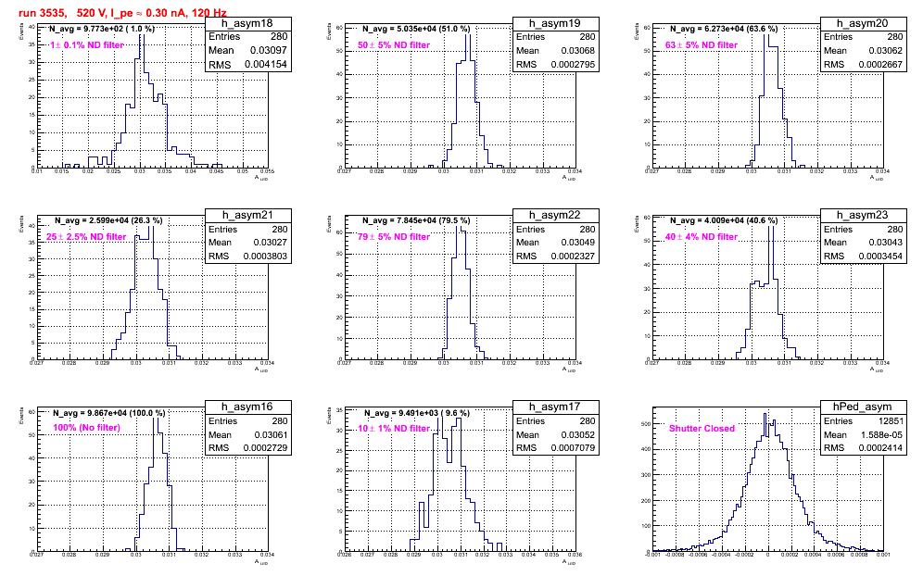Image resolution: width=923 pixels, height=576 pixels.
Task: Click Mean value 0.03068
Action: (576, 51)
